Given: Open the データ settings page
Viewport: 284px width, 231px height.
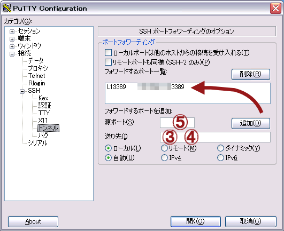Looking at the screenshot, I should tap(36, 61).
